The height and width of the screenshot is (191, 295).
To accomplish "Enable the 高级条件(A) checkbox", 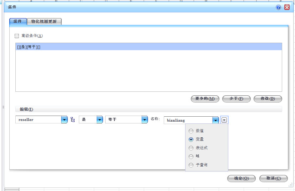I will pyautogui.click(x=17, y=36).
